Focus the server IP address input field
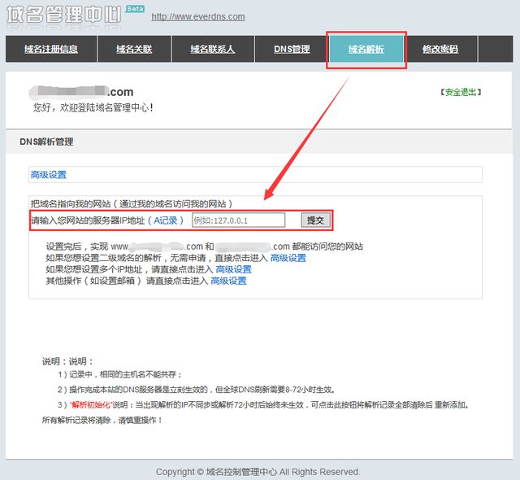Image resolution: width=520 pixels, height=480 pixels. [238, 220]
